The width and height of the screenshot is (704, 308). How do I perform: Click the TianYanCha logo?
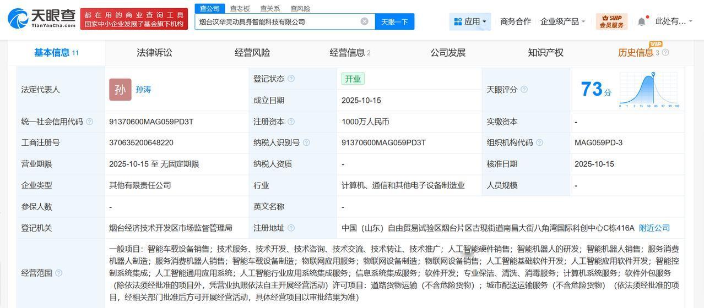pyautogui.click(x=42, y=18)
